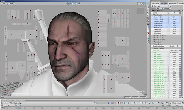Screen dimensions: 184x110
Task: Click the Story button in transport controls
Action: (x=3, y=103)
